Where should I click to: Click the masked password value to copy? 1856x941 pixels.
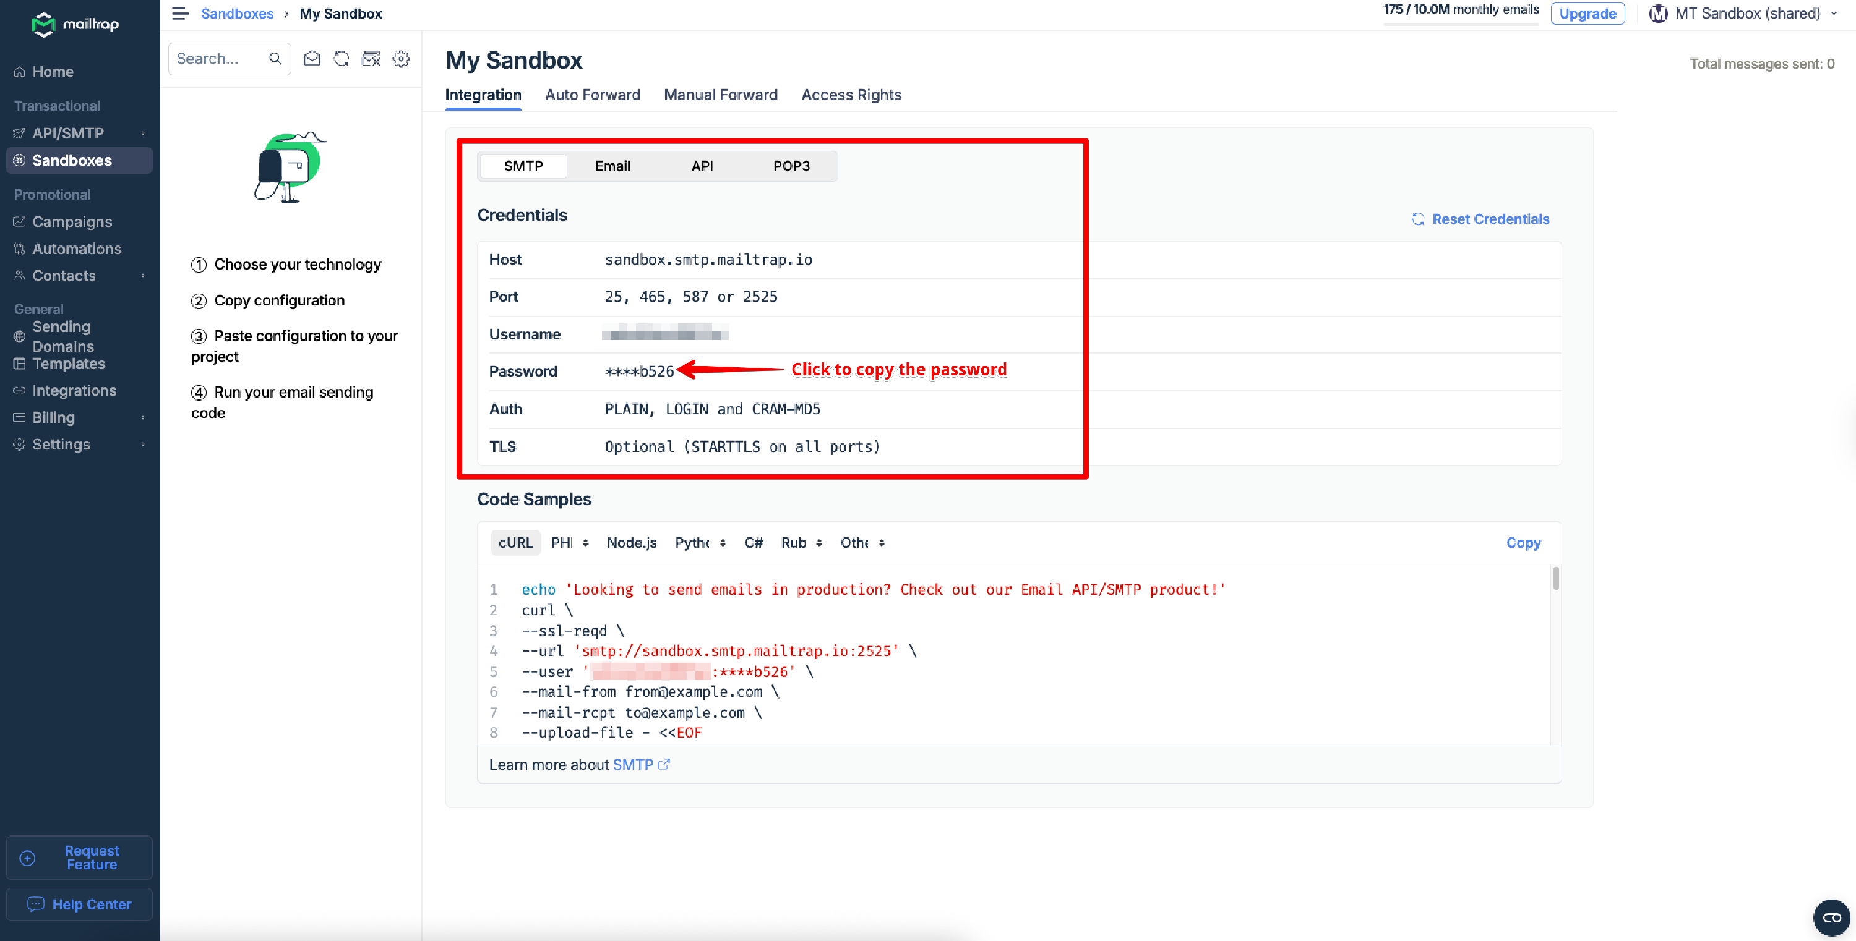tap(639, 372)
